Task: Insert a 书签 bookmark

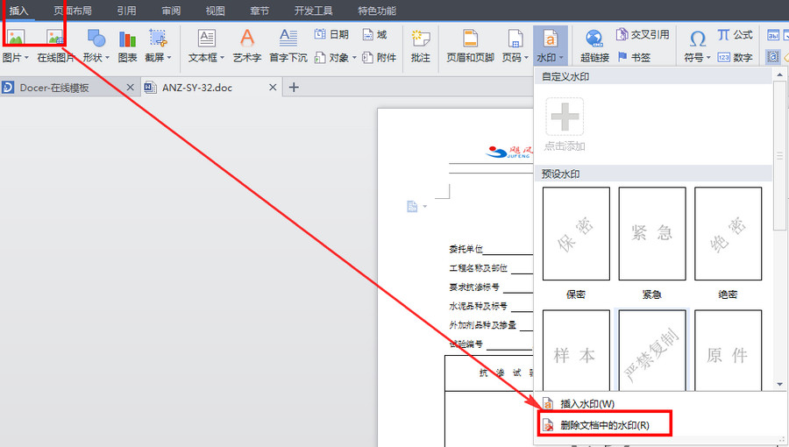Action: 634,57
